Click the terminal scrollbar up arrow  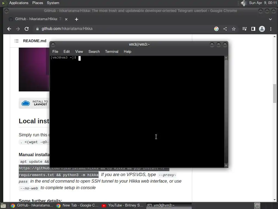(x=226, y=58)
